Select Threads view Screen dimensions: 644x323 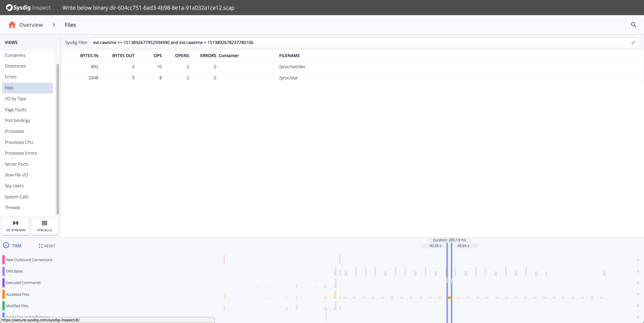point(27,208)
